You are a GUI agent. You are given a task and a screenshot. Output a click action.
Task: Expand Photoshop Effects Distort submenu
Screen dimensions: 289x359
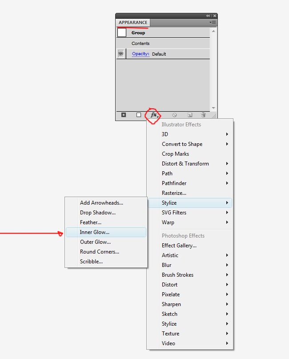(190, 285)
